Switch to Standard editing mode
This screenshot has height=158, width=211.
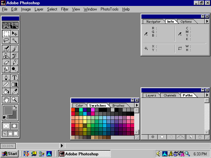pyautogui.click(x=6, y=126)
